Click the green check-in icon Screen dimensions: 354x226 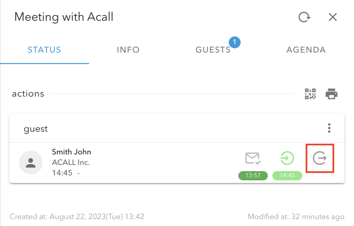[287, 158]
